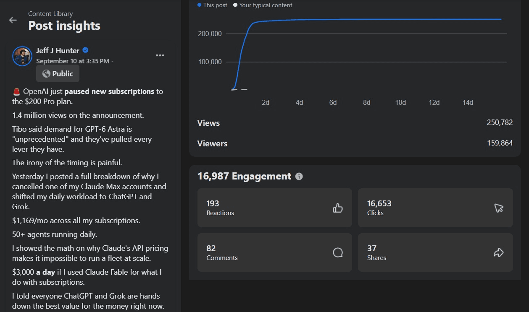Click the 100,000 y-axis label
This screenshot has height=312, width=529.
click(210, 62)
